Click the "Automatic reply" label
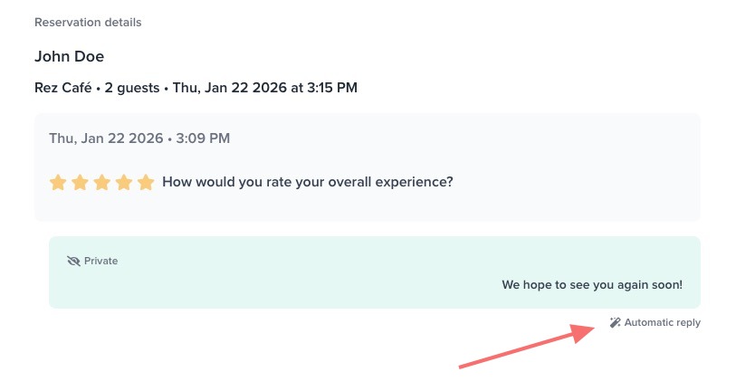 tap(662, 322)
